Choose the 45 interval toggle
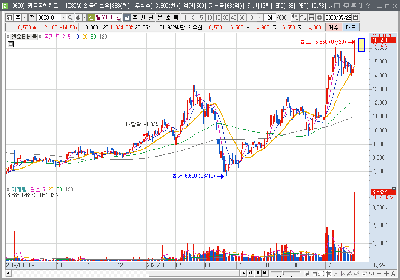 (234, 17)
